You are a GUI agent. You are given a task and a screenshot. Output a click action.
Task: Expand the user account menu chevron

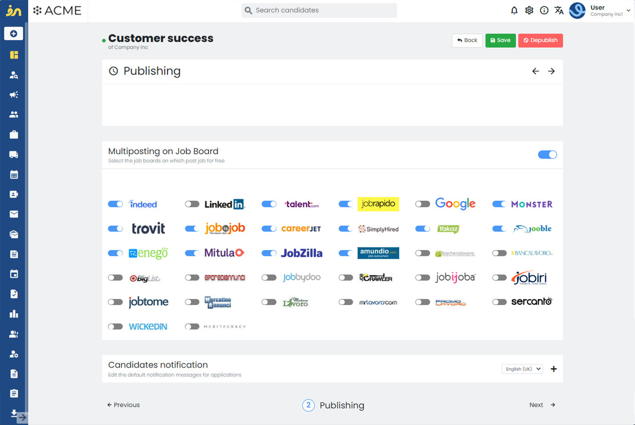pyautogui.click(x=628, y=10)
